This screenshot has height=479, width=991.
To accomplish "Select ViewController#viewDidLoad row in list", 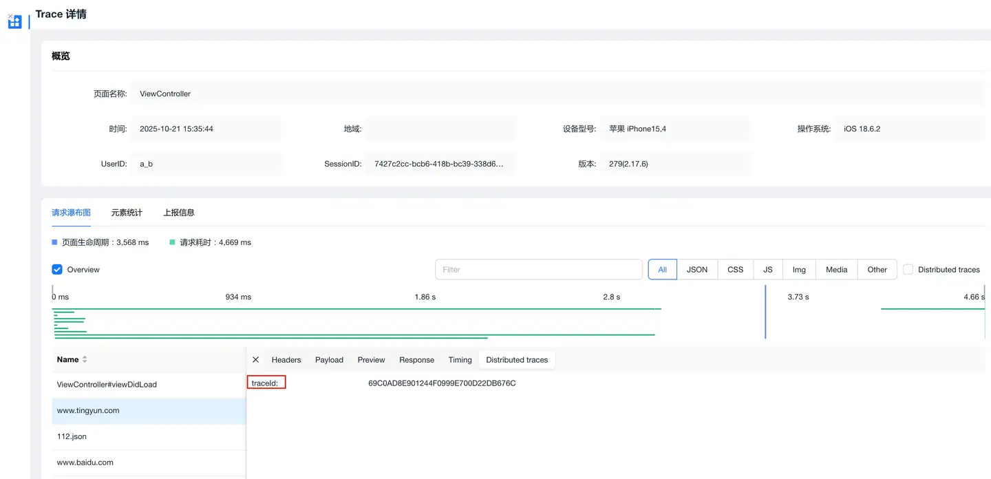I will pos(107,385).
